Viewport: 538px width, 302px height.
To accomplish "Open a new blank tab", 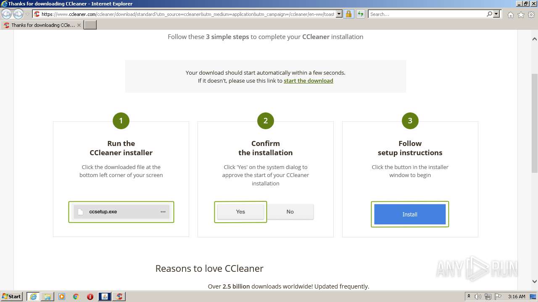I will click(90, 25).
